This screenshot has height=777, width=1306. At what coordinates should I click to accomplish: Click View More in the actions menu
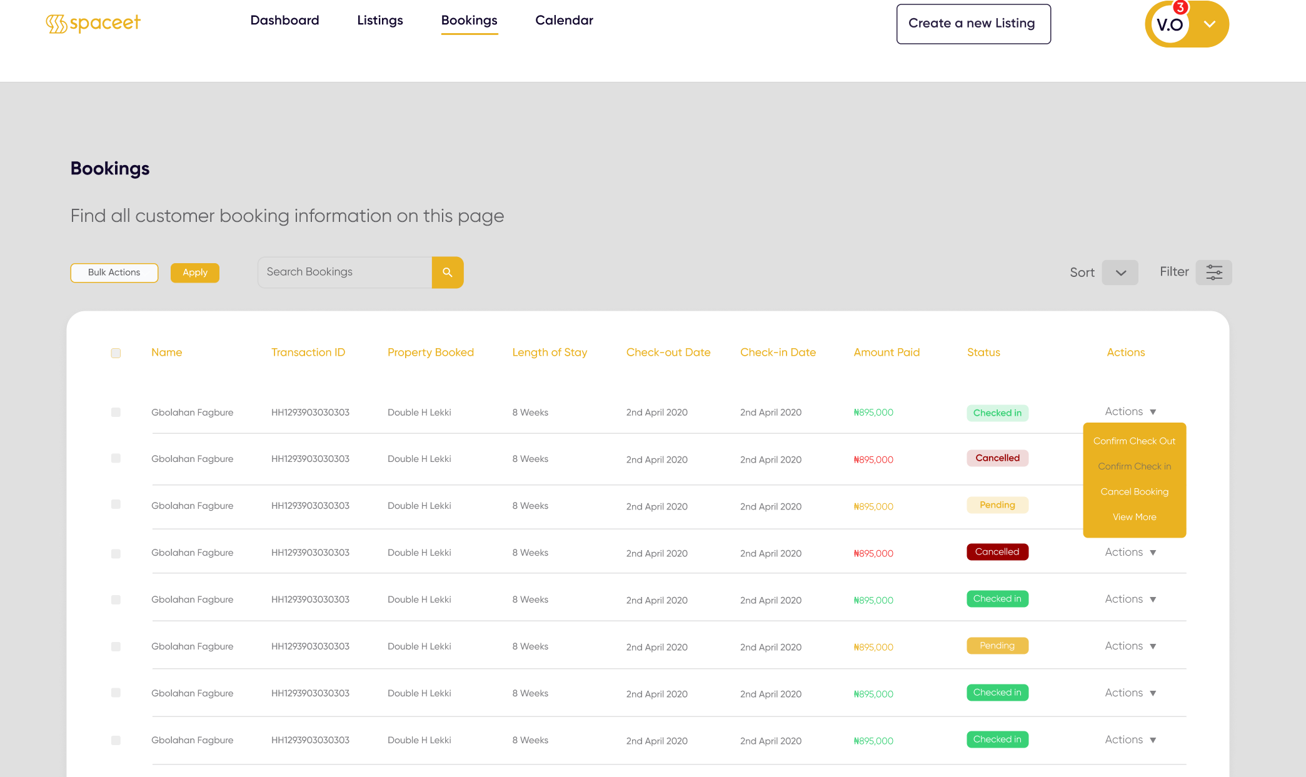pyautogui.click(x=1134, y=517)
